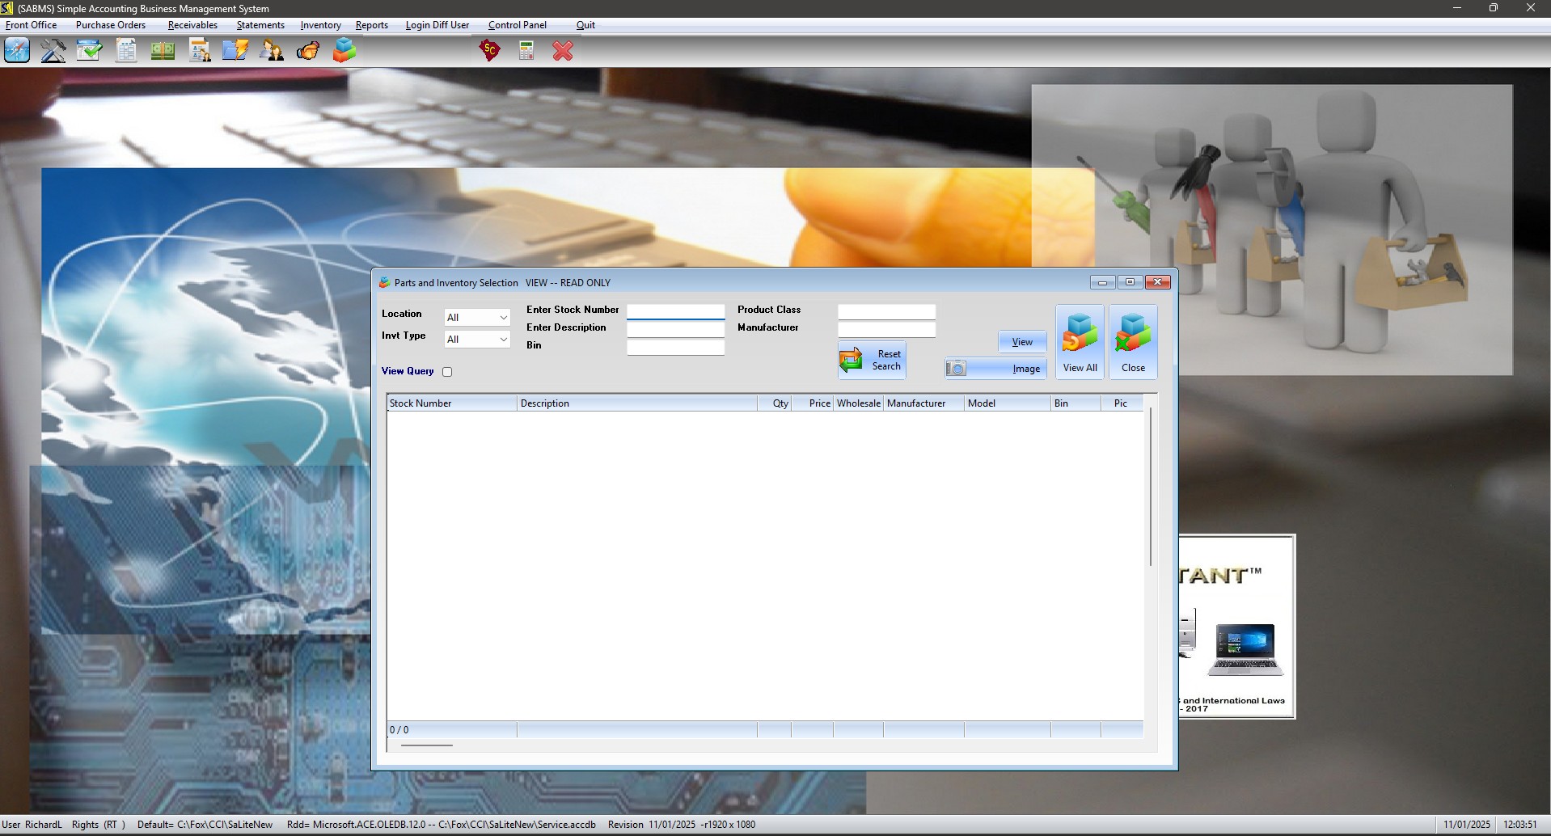Click the red SC state icon
This screenshot has width=1551, height=836.
489,50
